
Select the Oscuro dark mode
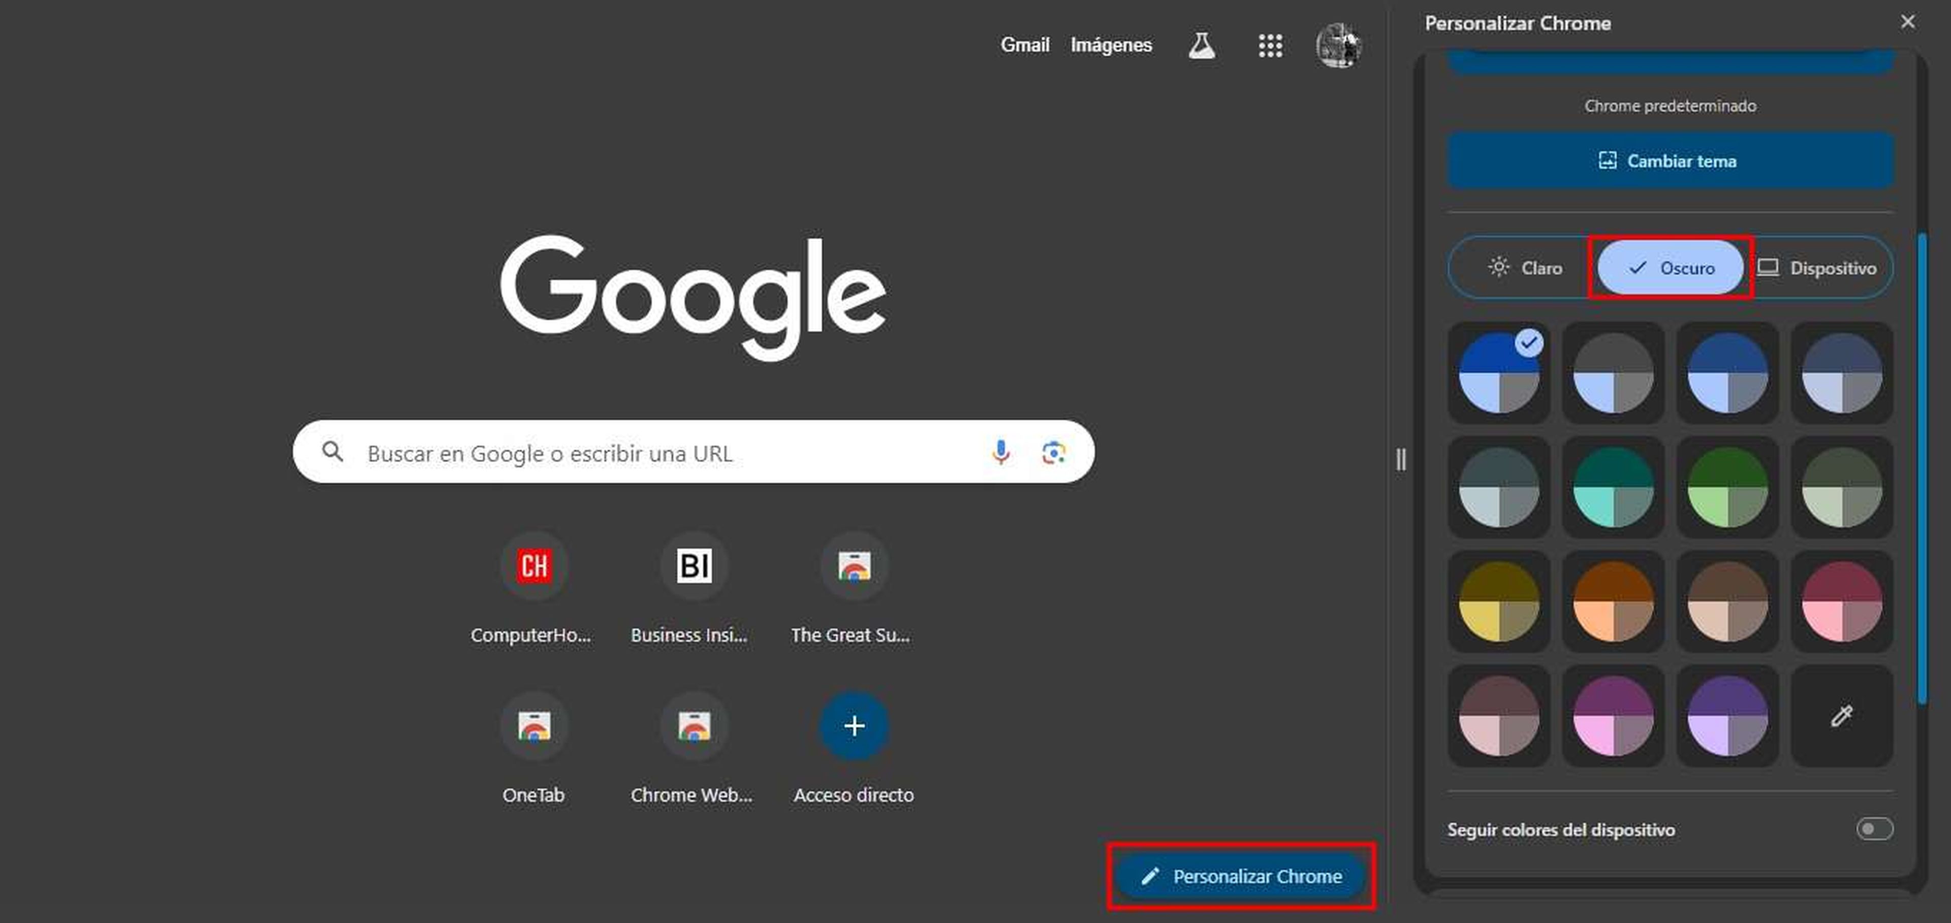[x=1670, y=267]
